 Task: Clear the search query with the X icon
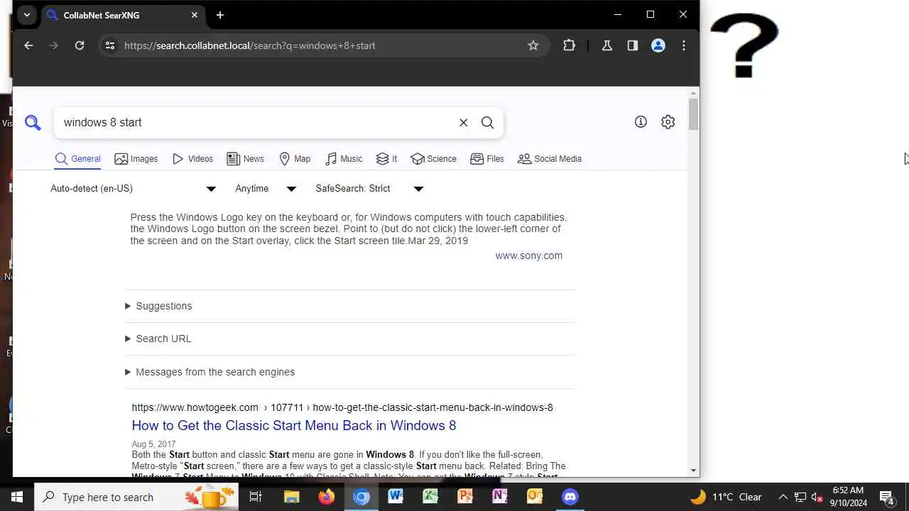pyautogui.click(x=463, y=123)
